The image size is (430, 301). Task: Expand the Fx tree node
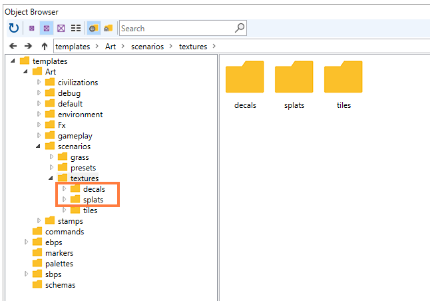(x=39, y=125)
